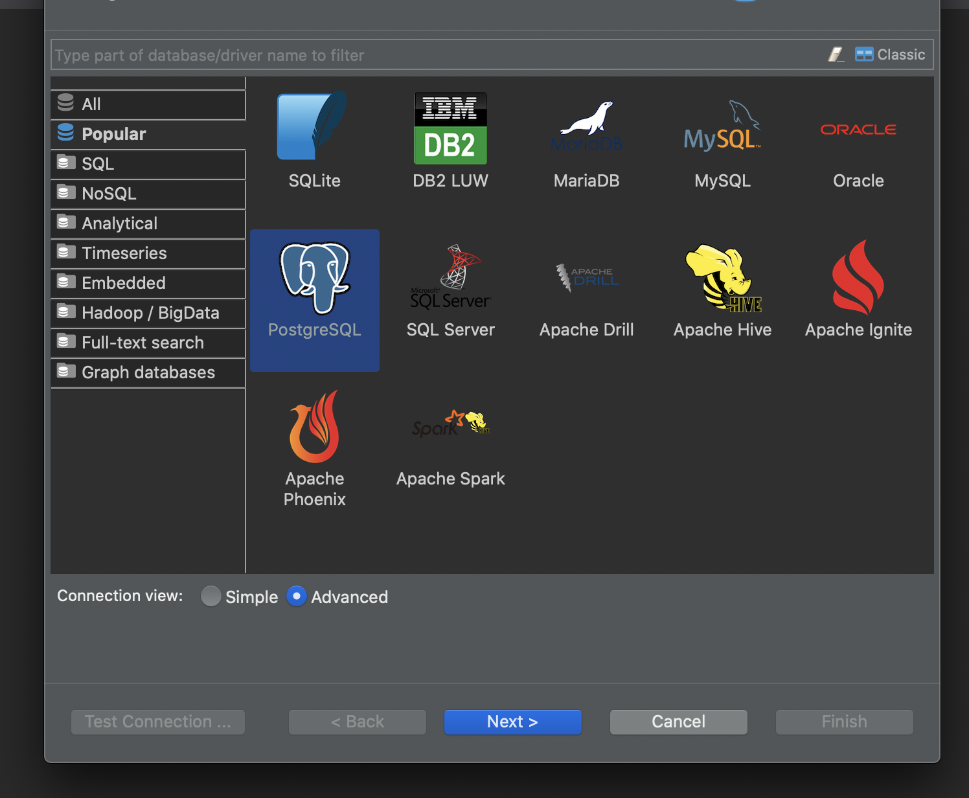
Task: Open the Popular category
Action: 148,134
